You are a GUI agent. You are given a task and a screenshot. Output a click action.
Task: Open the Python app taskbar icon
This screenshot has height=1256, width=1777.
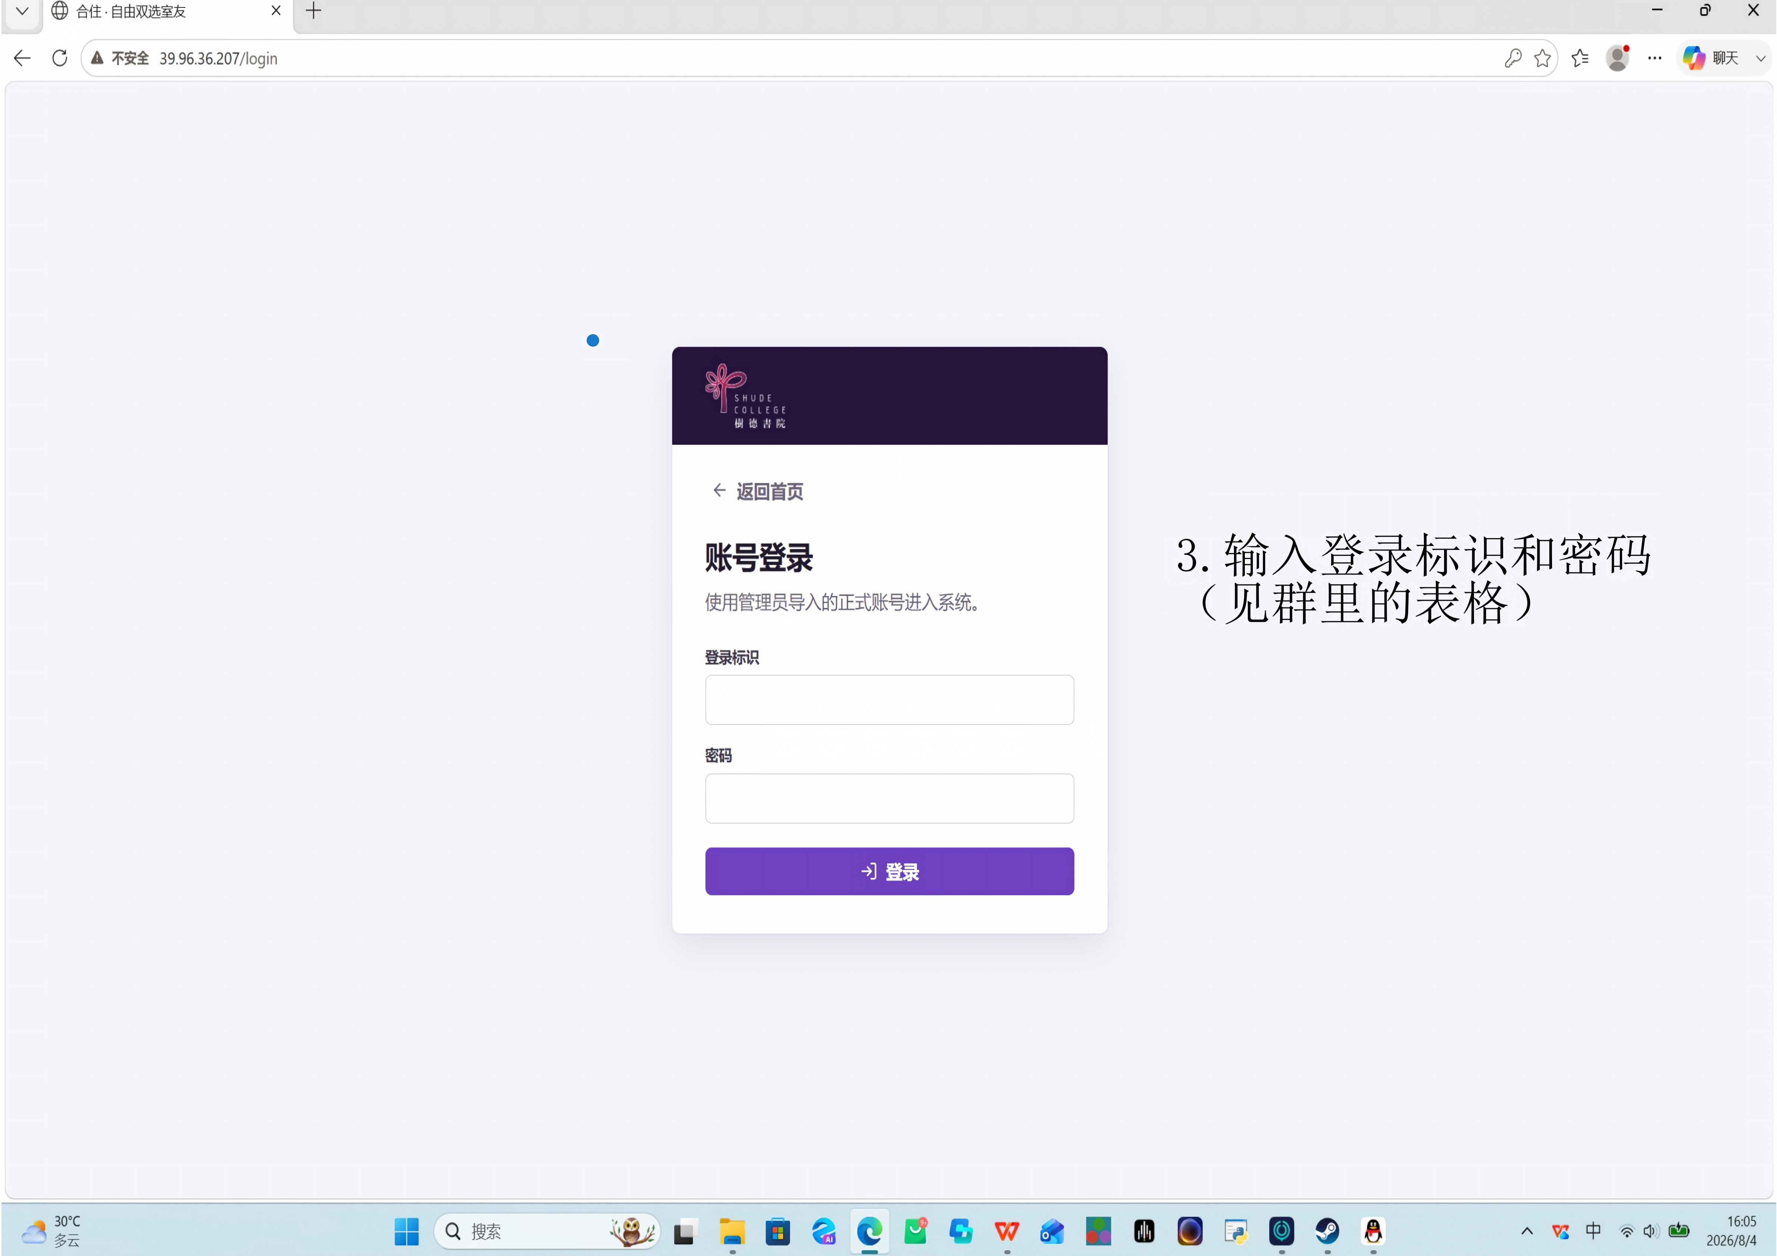click(1235, 1231)
